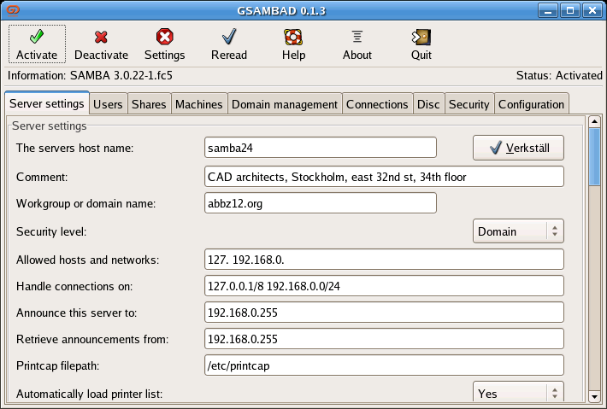Switch to the Users tab
This screenshot has width=607, height=409.
tap(108, 104)
